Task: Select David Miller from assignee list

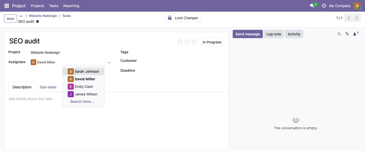Action: (83, 79)
